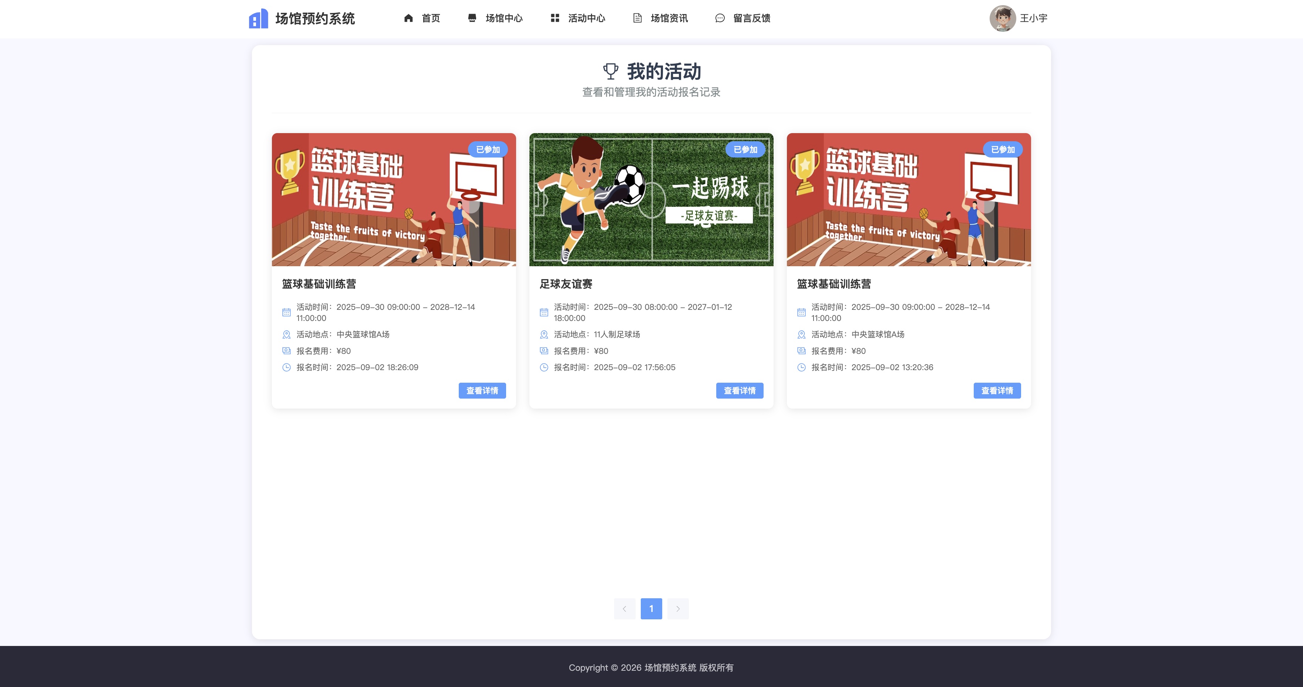Go to next page with right chevron
The image size is (1303, 687).
tap(678, 609)
